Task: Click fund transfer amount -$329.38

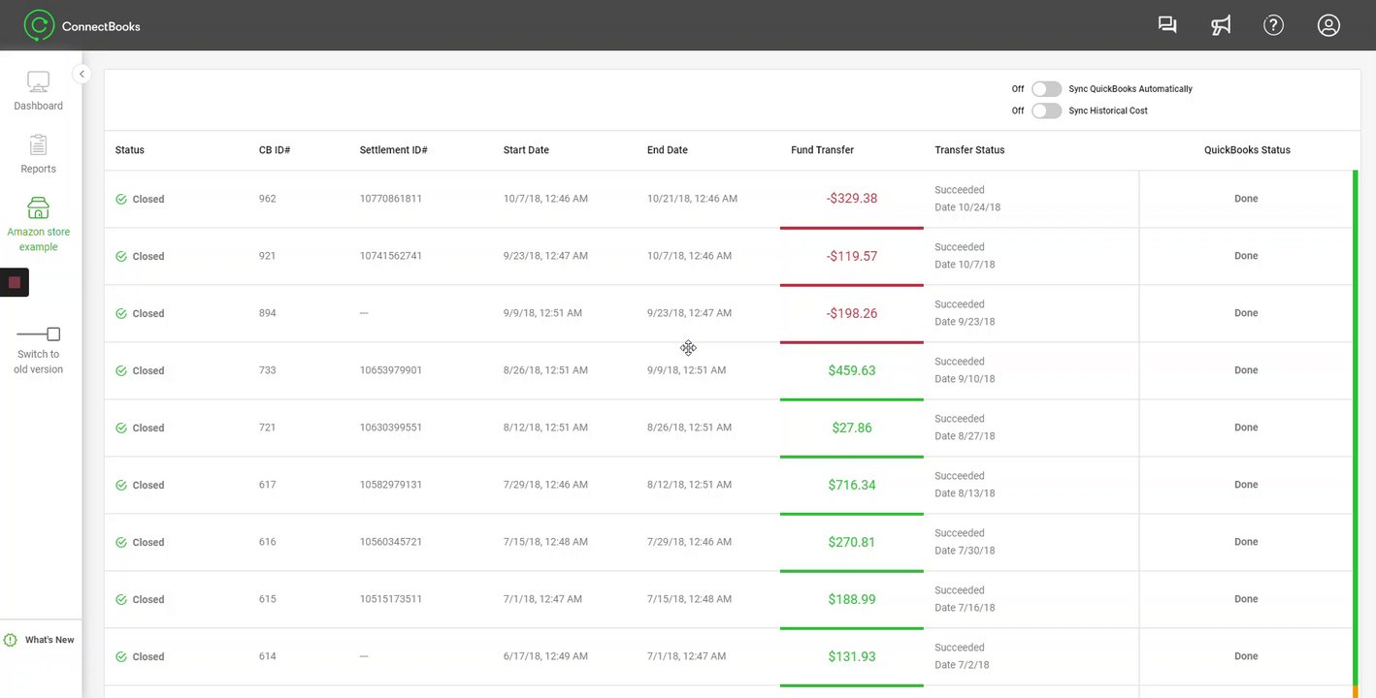Action: tap(852, 199)
